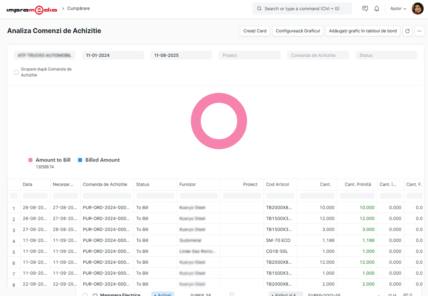This screenshot has height=296, width=428.
Task: Click the Creați Card button
Action: (255, 31)
